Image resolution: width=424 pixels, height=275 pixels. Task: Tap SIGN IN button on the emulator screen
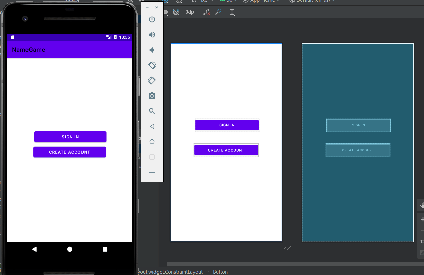click(70, 137)
